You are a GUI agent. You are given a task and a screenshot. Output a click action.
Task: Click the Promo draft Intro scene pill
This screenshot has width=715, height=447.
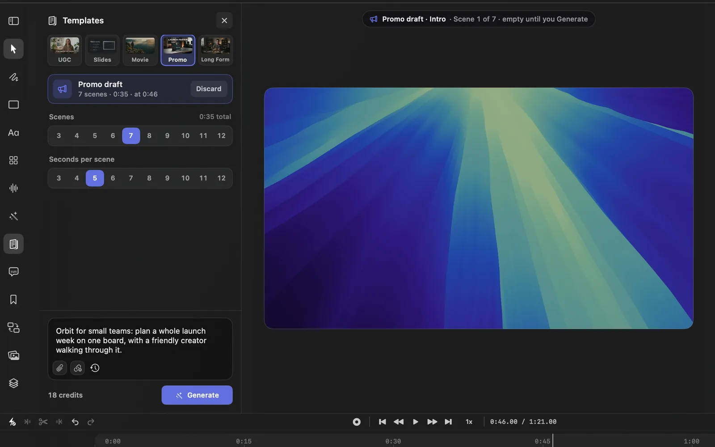[479, 19]
